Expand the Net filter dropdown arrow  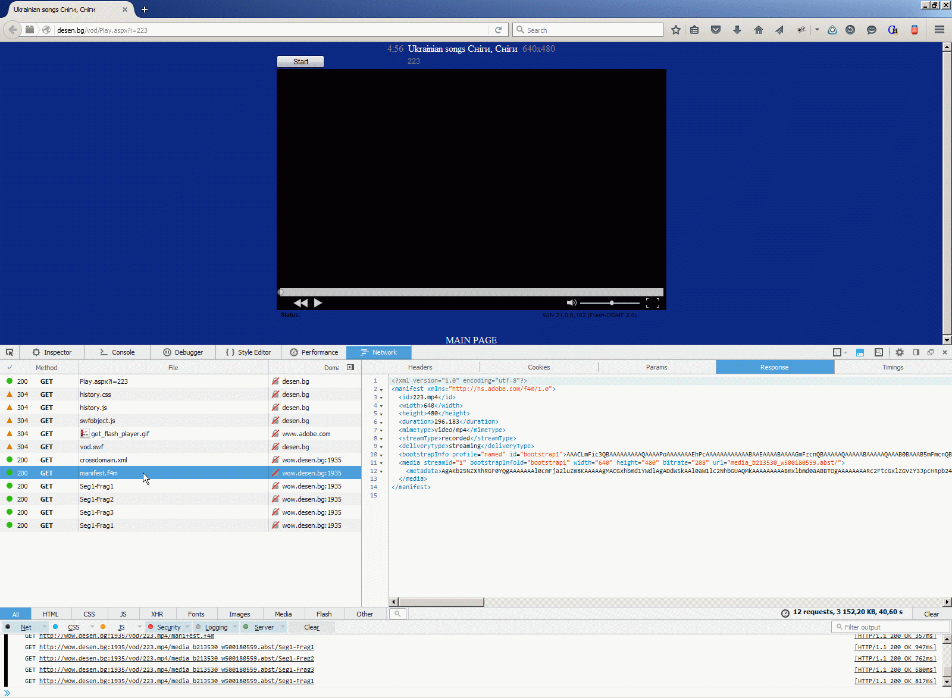44,627
